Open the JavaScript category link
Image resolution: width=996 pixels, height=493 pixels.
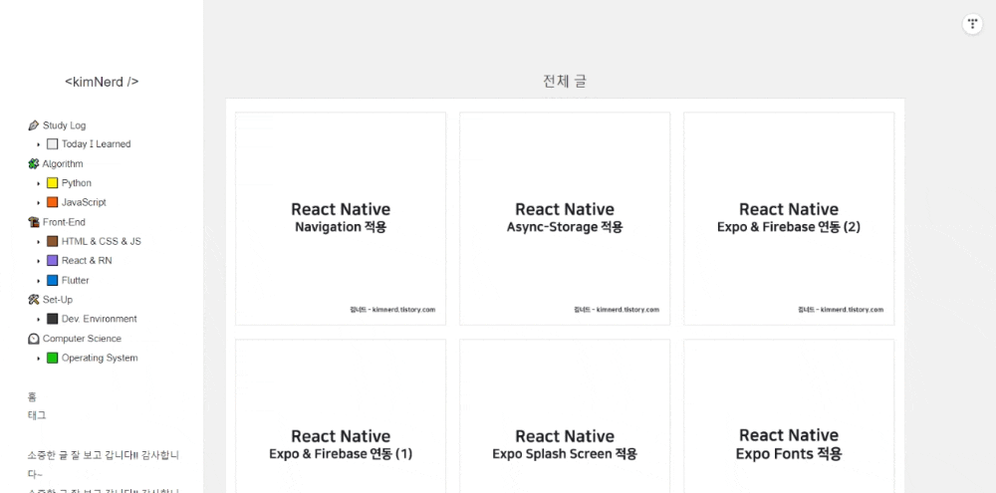tap(84, 202)
